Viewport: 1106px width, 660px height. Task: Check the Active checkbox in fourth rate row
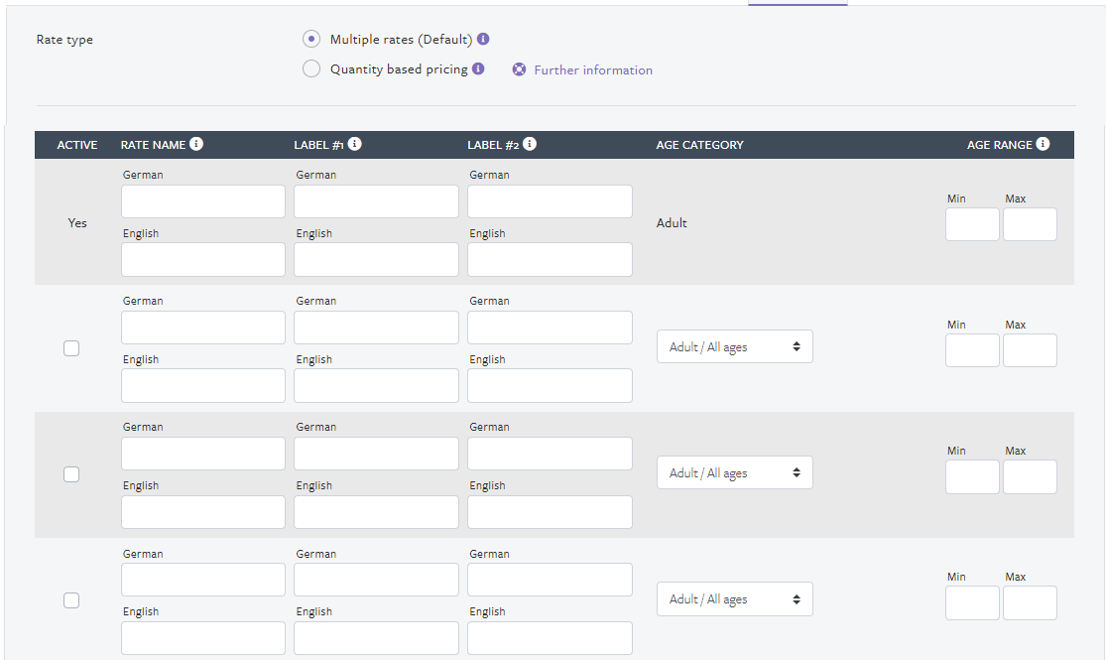click(x=71, y=600)
